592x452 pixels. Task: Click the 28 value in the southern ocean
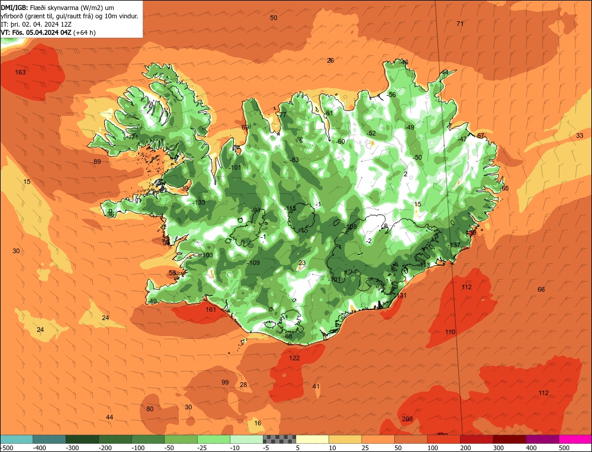point(243,385)
